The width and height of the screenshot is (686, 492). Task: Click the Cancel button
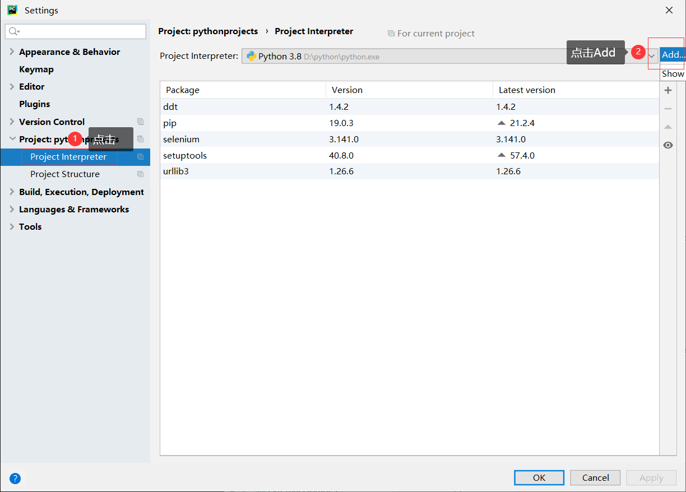point(595,477)
